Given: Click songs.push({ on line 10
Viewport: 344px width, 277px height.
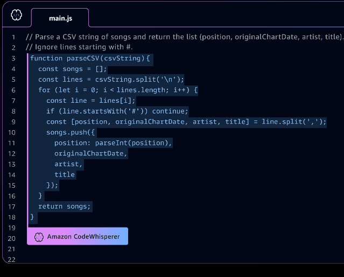Looking at the screenshot, I should point(71,132).
